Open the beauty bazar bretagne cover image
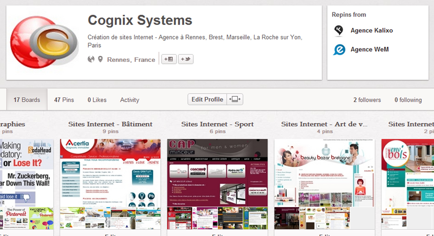434x236 pixels. [324, 173]
